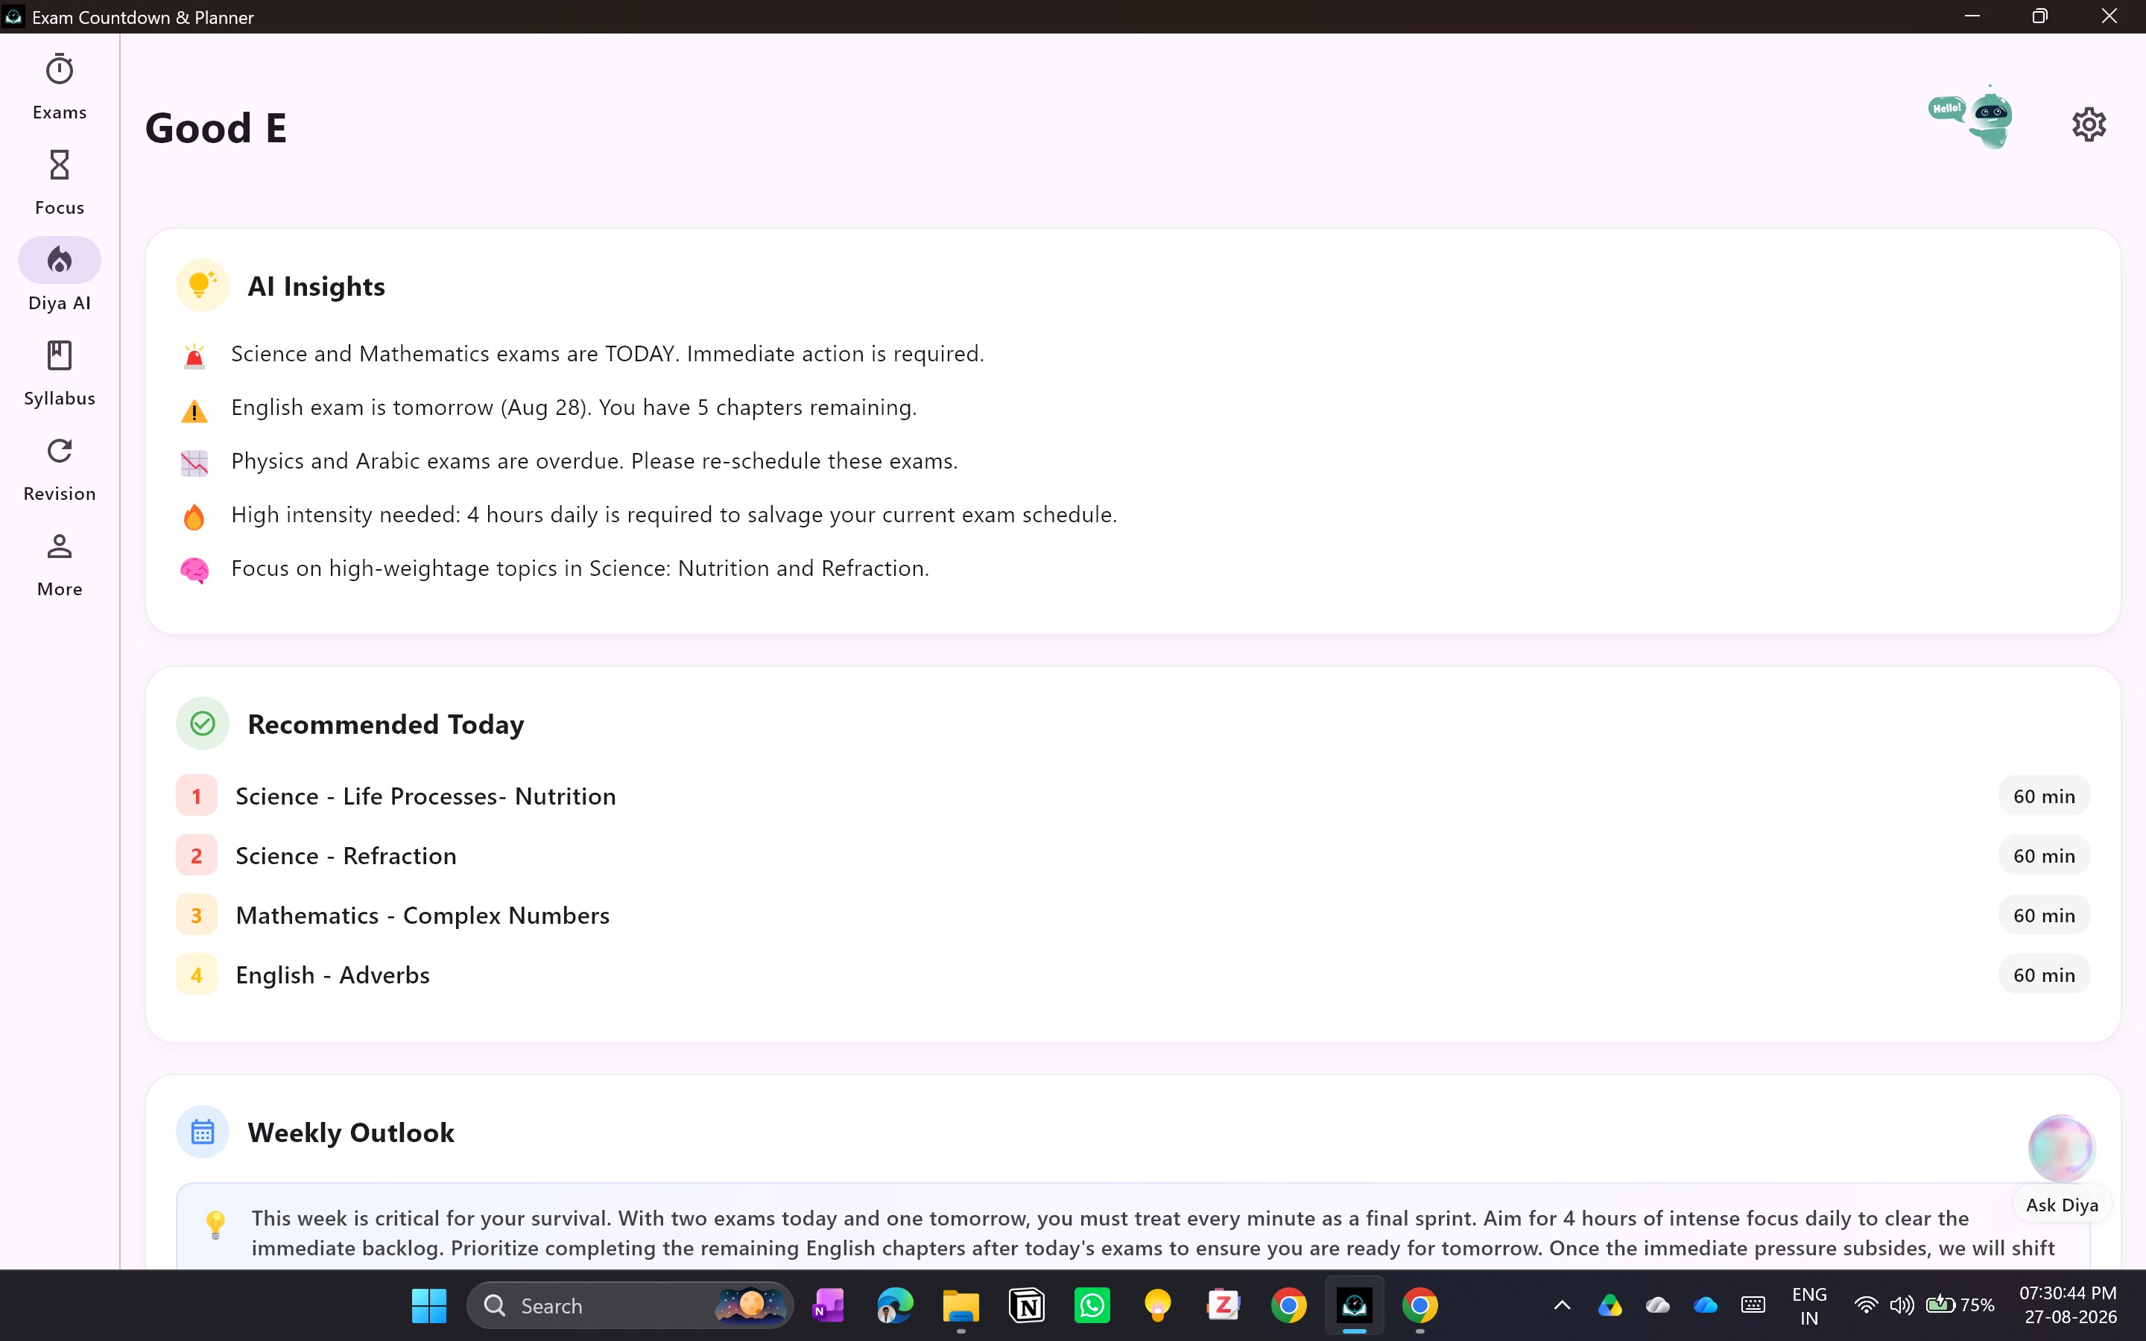Show hidden system tray icons
Viewport: 2146px width, 1341px height.
point(1562,1304)
